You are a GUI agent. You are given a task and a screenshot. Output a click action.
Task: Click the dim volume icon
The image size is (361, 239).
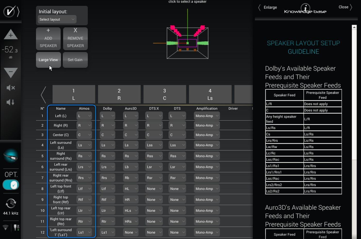click(11, 102)
